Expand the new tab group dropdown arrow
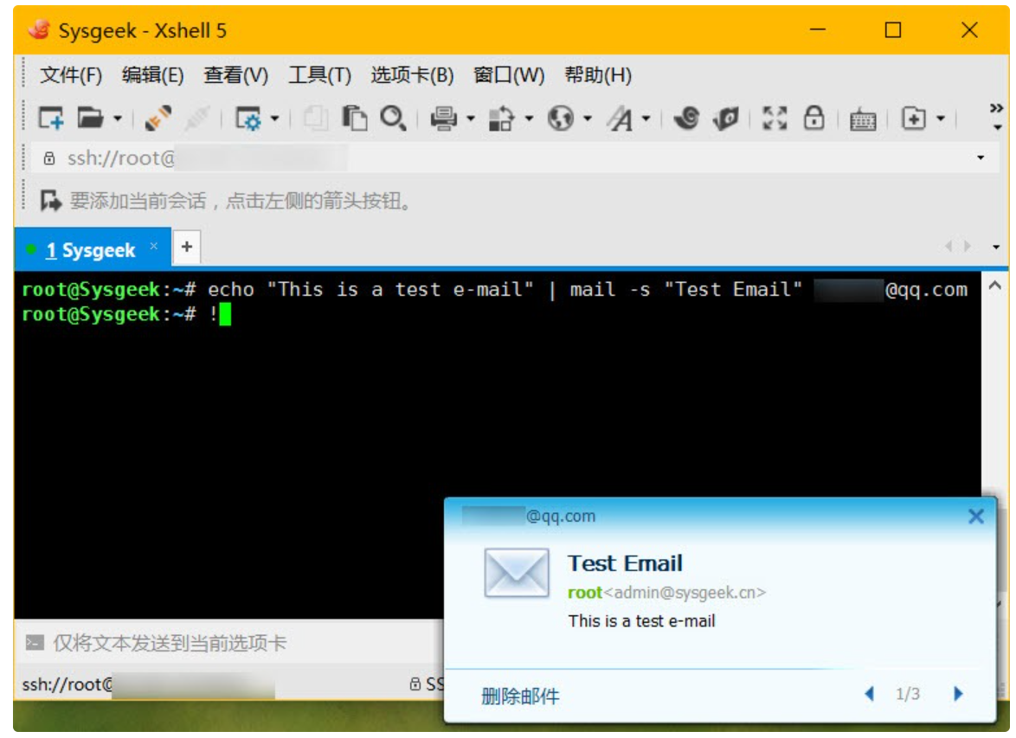1016x738 pixels. pos(940,119)
